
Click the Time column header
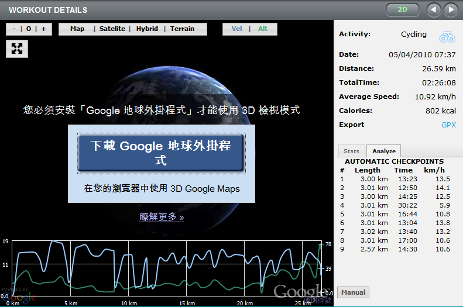(x=403, y=170)
